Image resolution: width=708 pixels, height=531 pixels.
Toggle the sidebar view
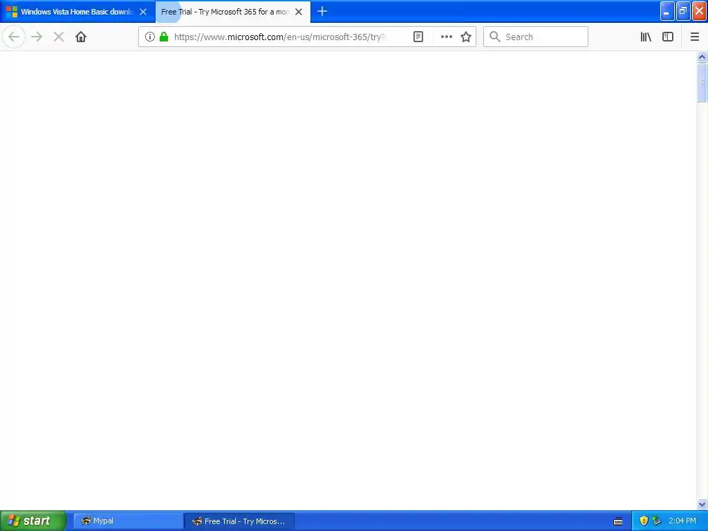point(668,37)
